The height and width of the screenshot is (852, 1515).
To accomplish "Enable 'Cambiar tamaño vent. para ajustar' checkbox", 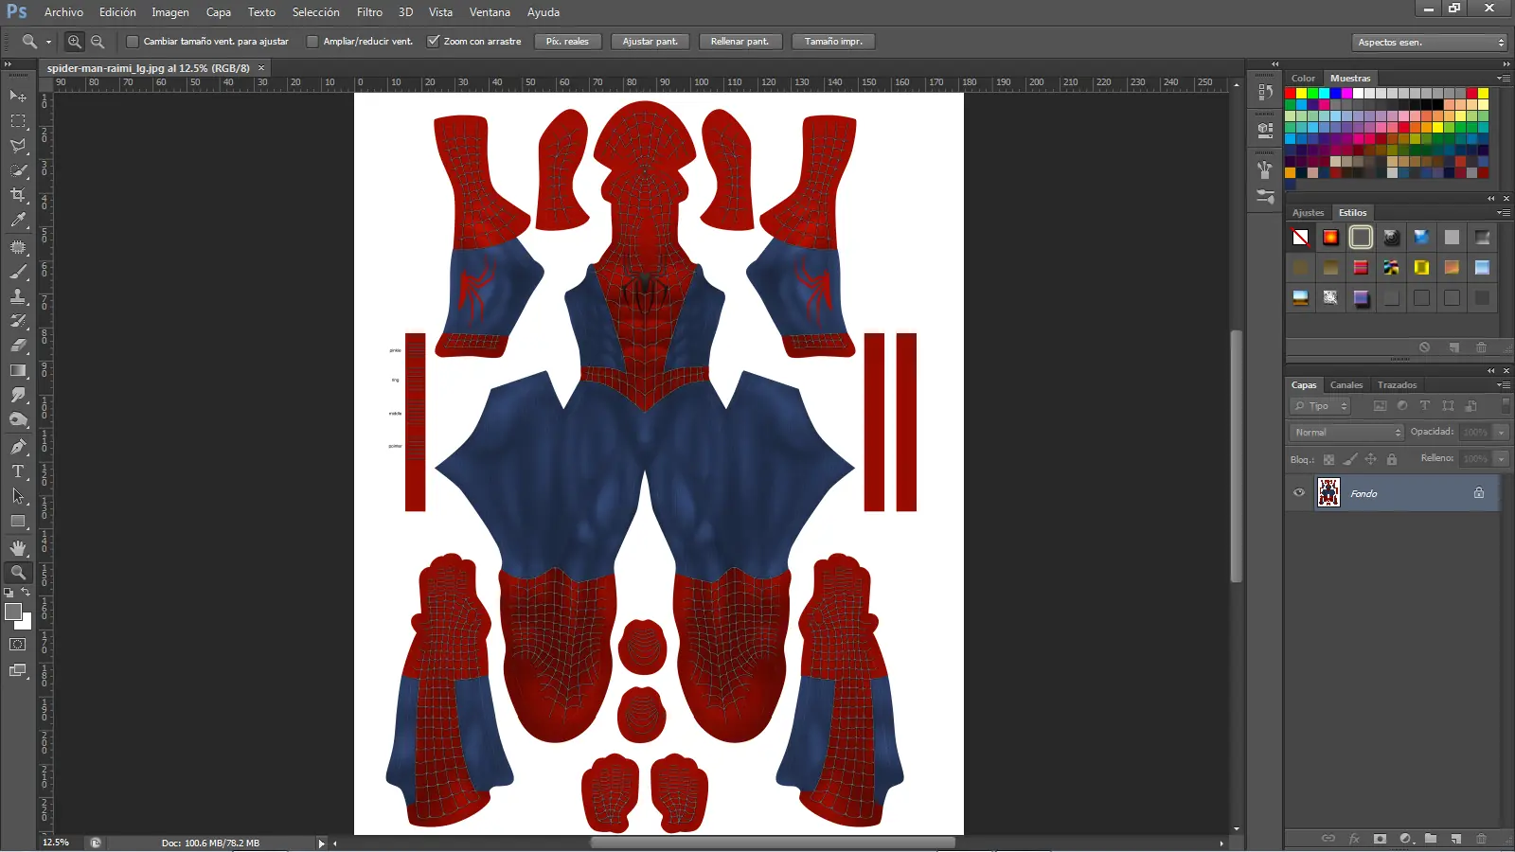I will tap(133, 42).
